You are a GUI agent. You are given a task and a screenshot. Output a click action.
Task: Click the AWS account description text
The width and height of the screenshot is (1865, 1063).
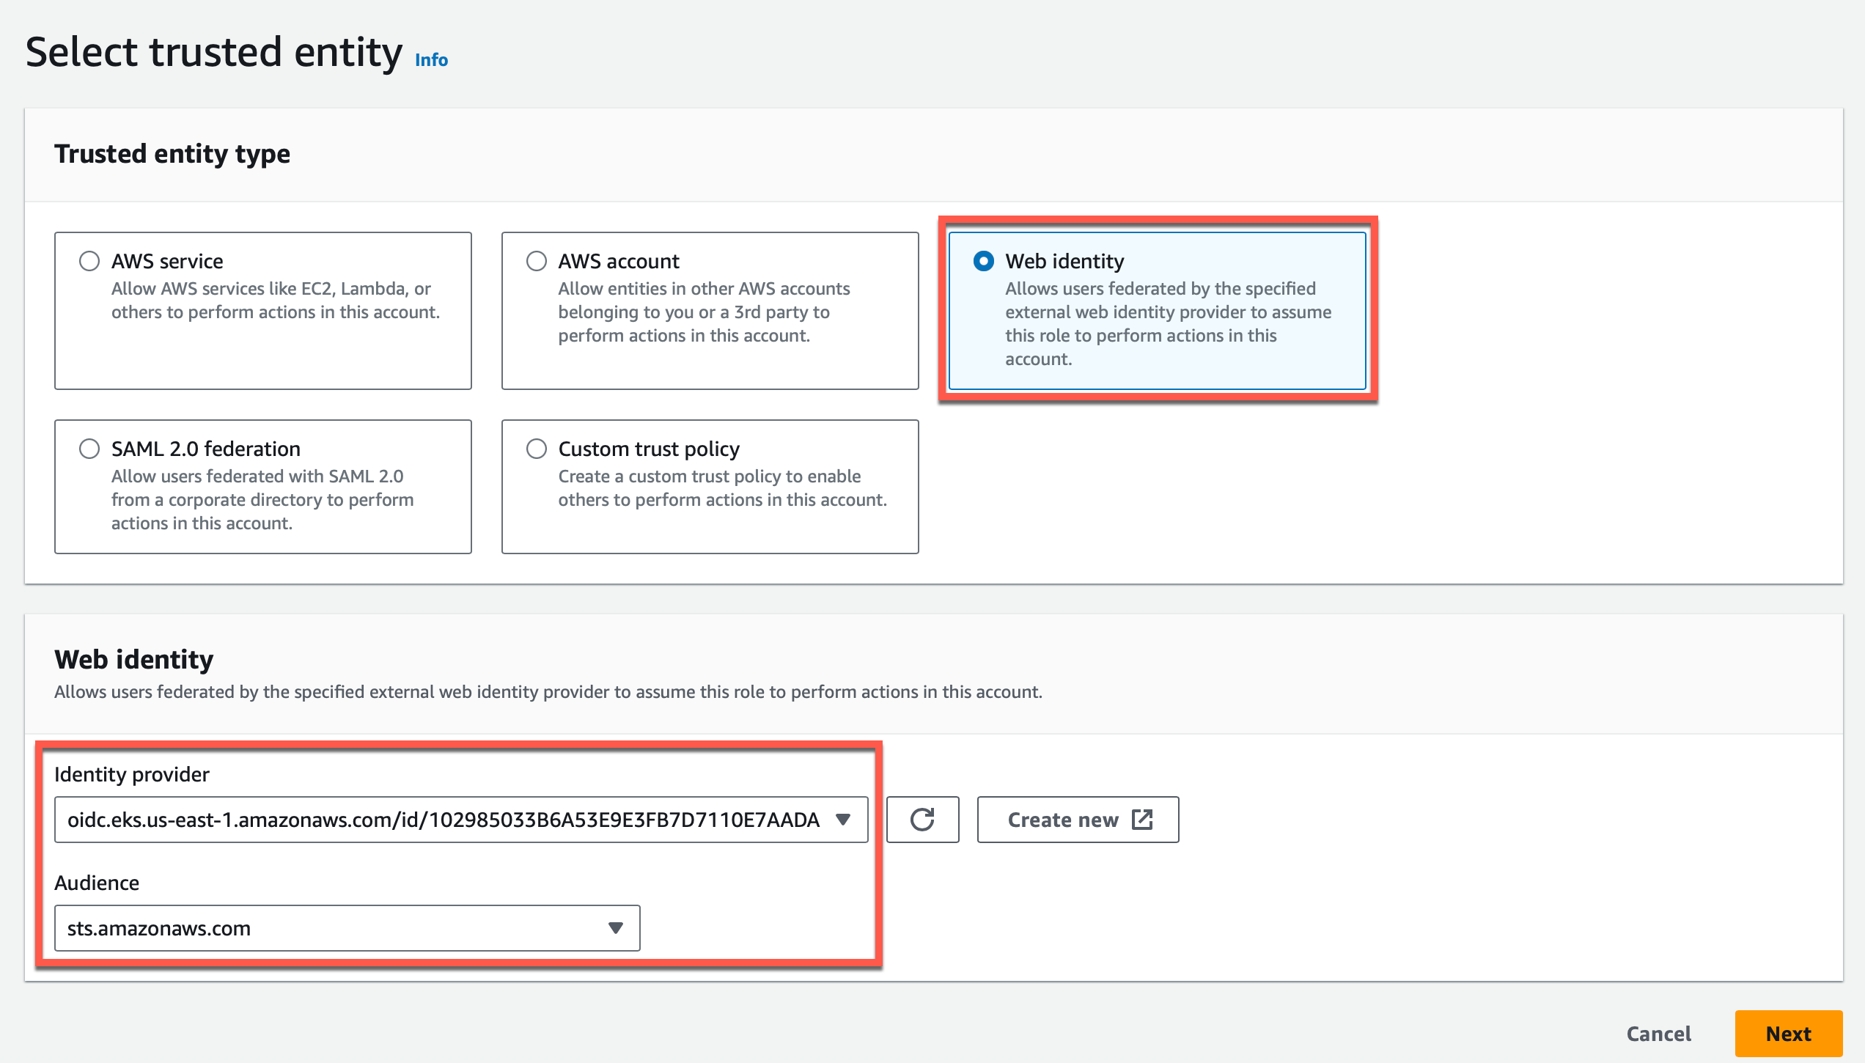coord(704,312)
